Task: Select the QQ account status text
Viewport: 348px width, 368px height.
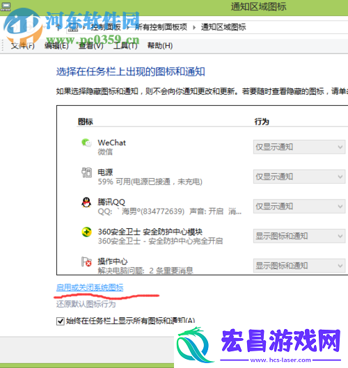Action: [170, 211]
